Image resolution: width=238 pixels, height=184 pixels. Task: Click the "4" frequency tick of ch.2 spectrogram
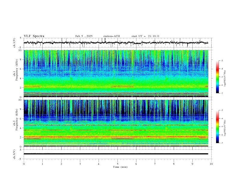[21, 128]
